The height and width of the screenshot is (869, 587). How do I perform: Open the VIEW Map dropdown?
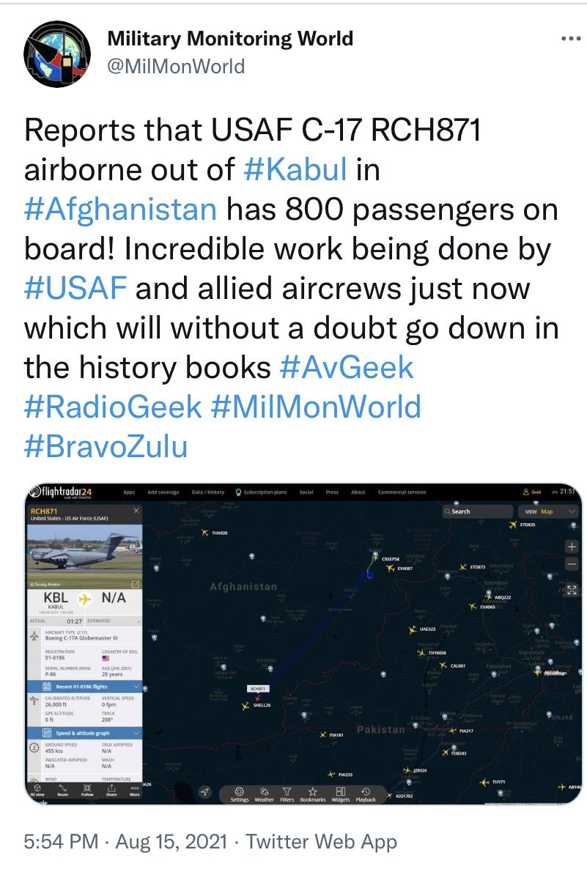pyautogui.click(x=547, y=511)
